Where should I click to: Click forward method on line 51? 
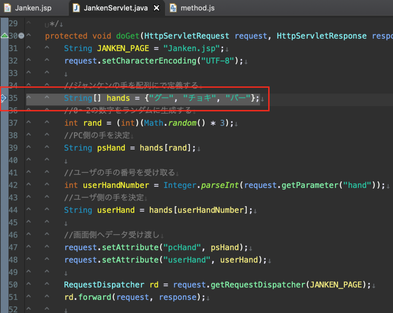click(94, 297)
